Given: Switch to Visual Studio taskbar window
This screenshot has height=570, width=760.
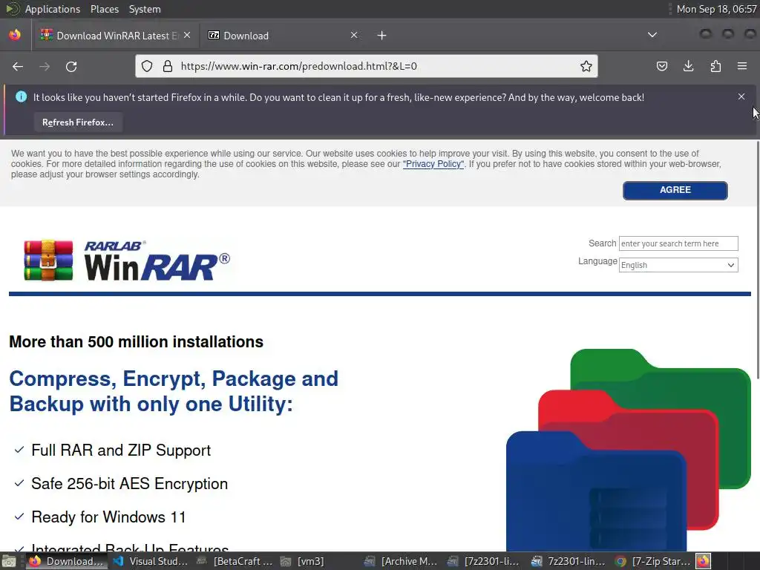Looking at the screenshot, I should 150,561.
